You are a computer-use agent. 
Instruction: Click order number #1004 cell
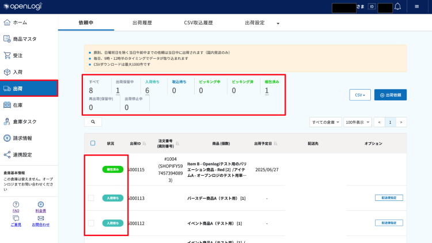[170, 169]
